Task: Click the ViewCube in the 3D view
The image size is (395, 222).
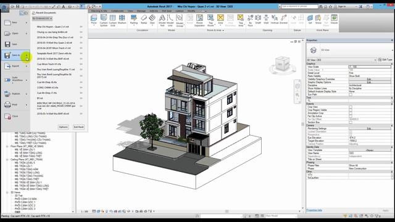Action: coord(282,65)
